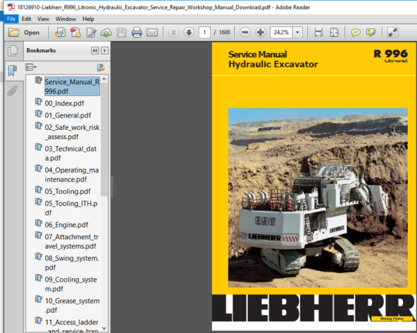Image resolution: width=417 pixels, height=333 pixels.
Task: Click the bookmark icon beside 00_Index.pdf
Action: coord(39,101)
